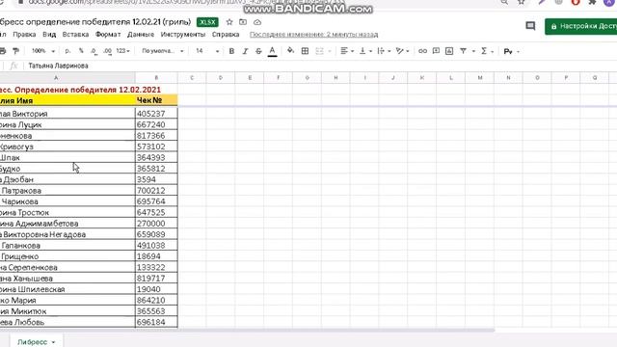Viewport: 617px width, 347px height.
Task: Insert a comment from the toolbar
Action: pos(436,51)
